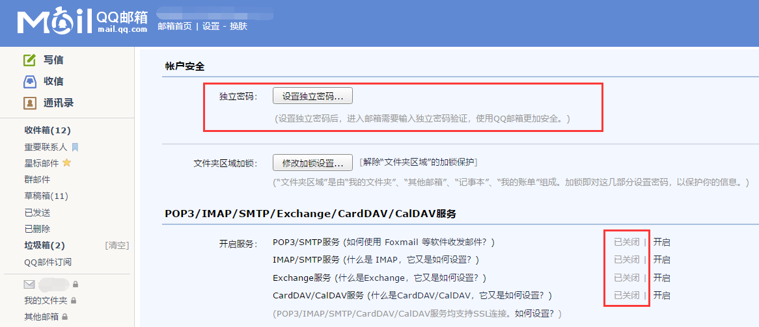Click the 设置独立密码 button
Image resolution: width=759 pixels, height=327 pixels.
click(x=312, y=96)
